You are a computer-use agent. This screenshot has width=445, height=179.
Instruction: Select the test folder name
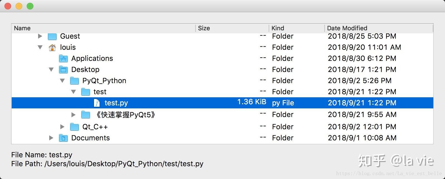(100, 92)
